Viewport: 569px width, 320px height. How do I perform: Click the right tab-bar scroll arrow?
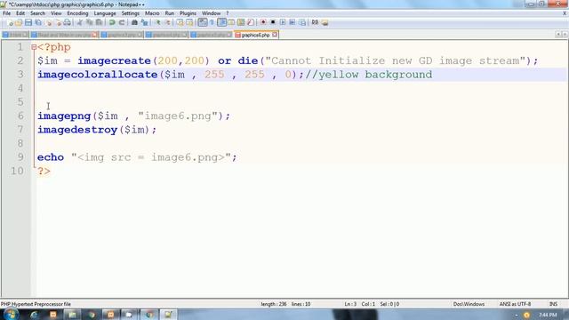point(565,35)
